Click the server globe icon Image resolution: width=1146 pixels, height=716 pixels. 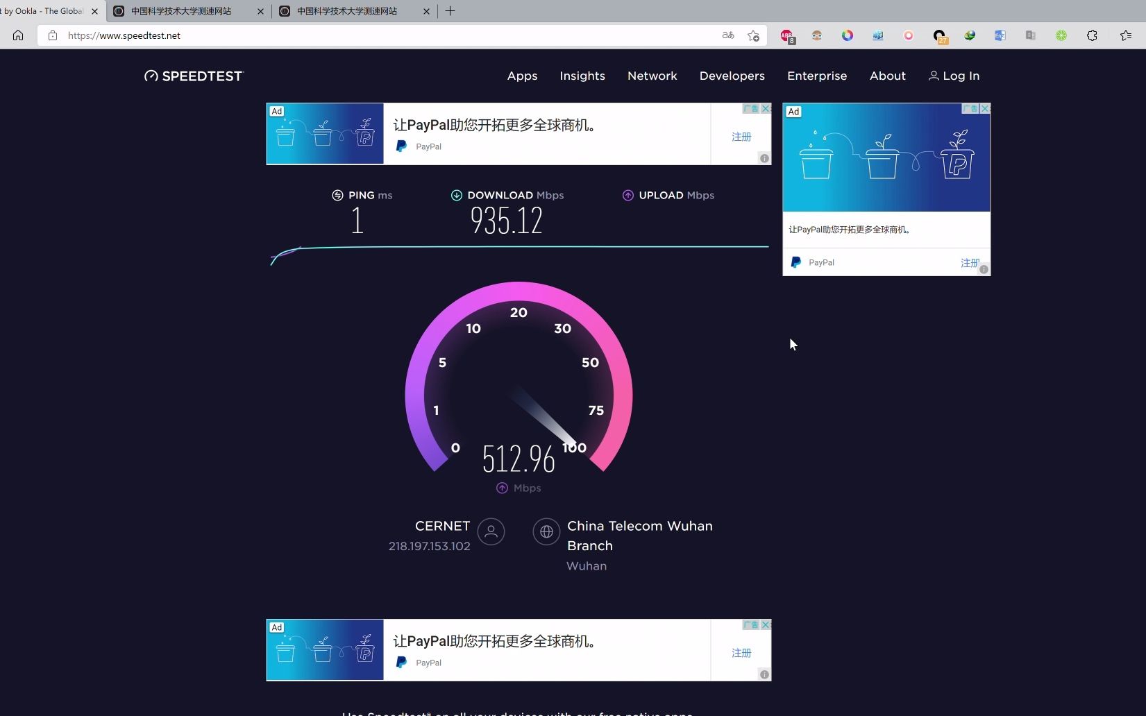point(546,532)
